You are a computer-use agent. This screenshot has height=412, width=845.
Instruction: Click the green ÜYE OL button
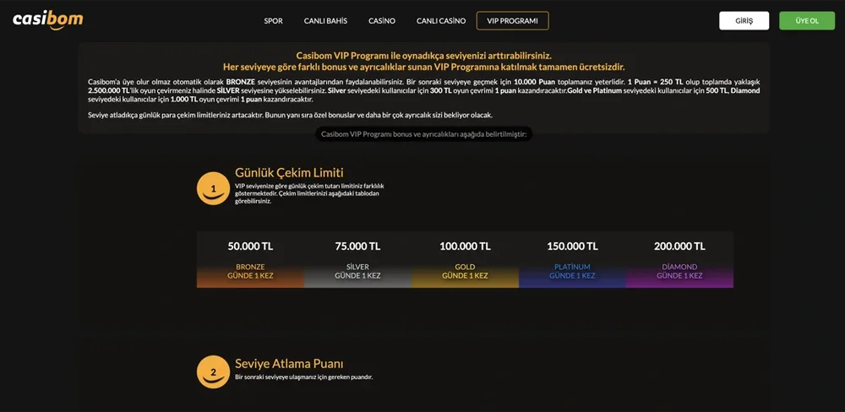point(807,20)
